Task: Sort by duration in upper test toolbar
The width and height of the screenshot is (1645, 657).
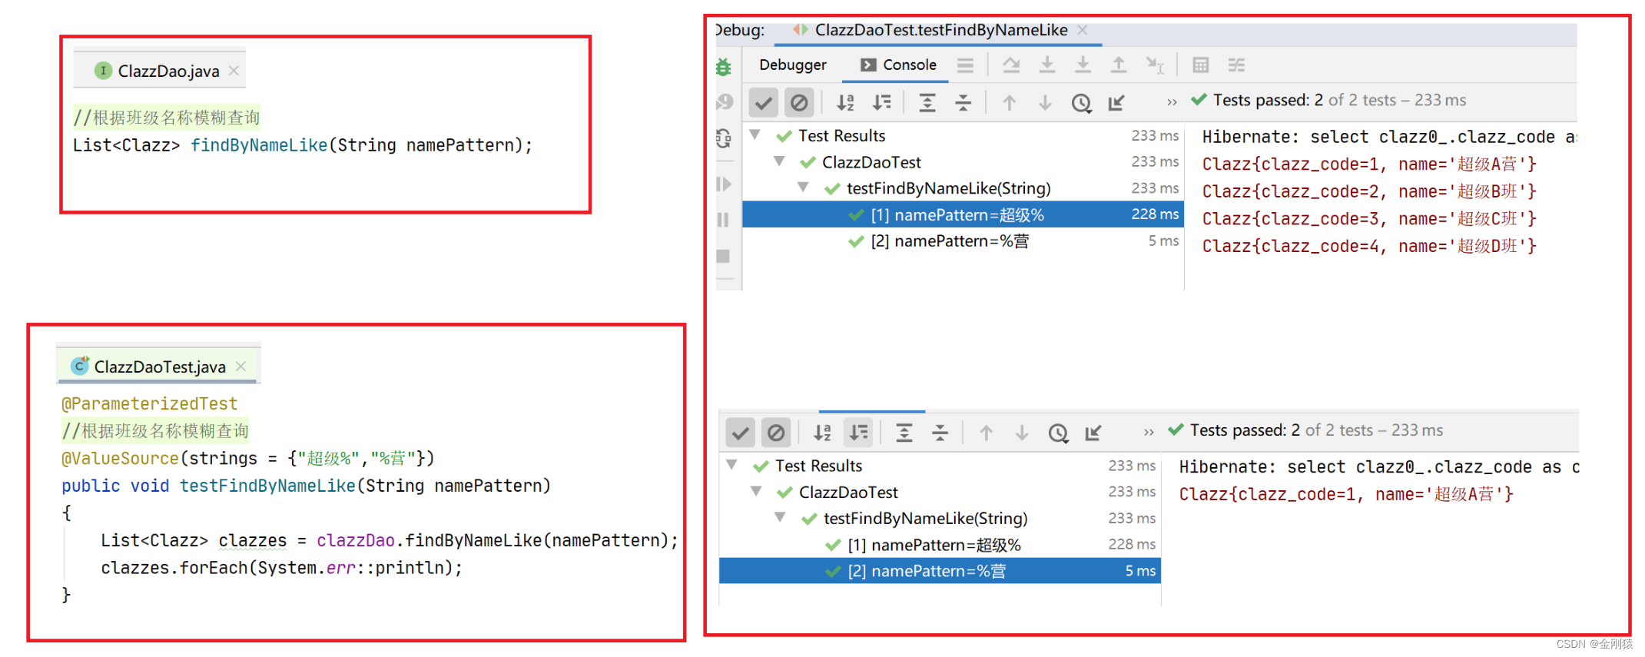Action: pos(882,102)
